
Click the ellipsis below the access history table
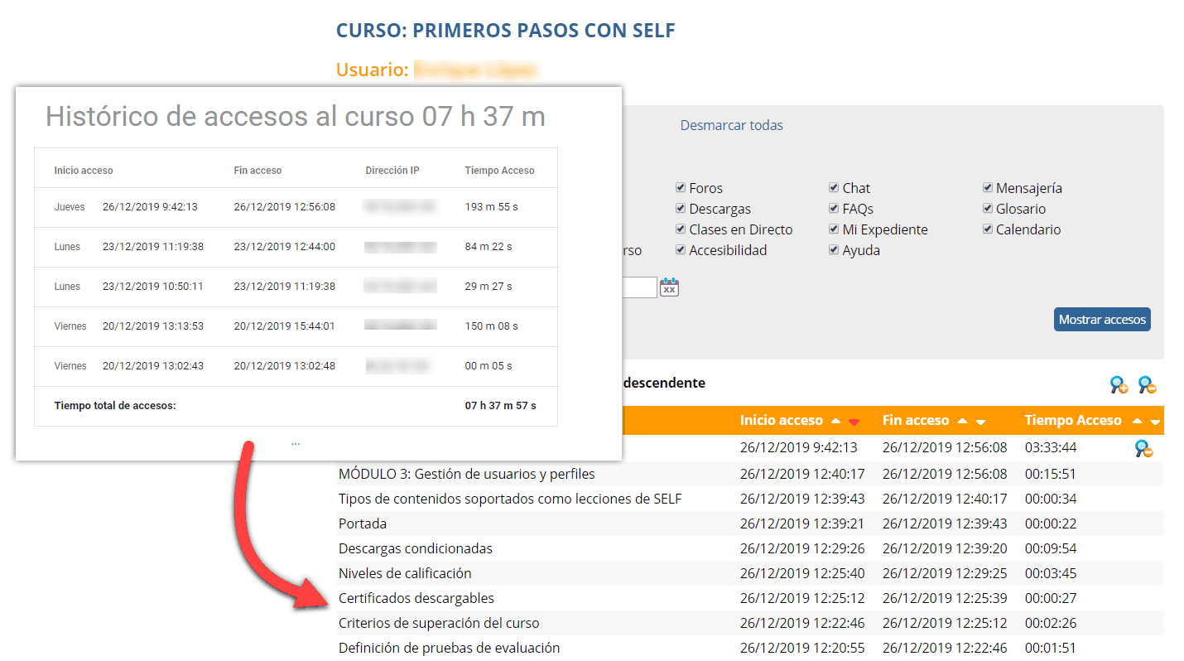click(x=296, y=442)
